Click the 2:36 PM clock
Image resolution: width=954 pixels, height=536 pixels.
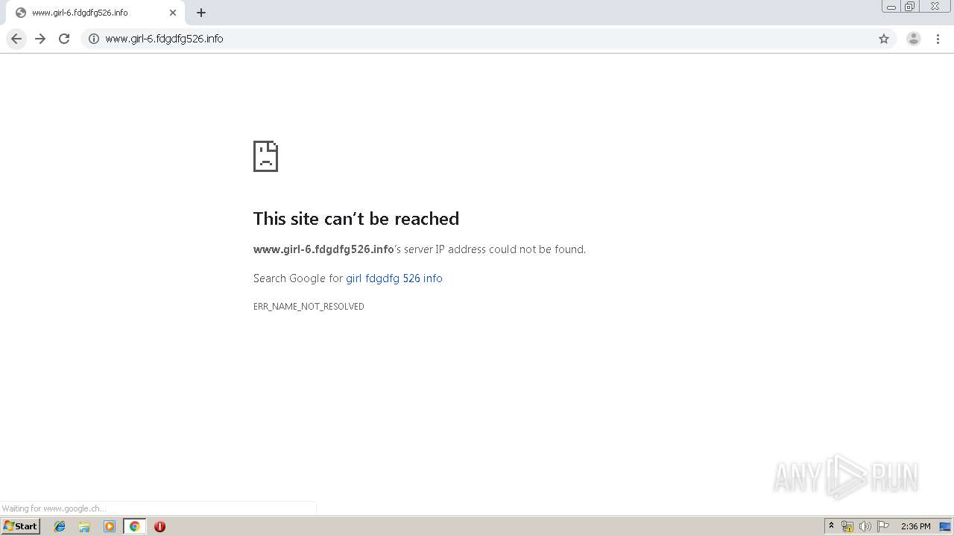tap(915, 526)
